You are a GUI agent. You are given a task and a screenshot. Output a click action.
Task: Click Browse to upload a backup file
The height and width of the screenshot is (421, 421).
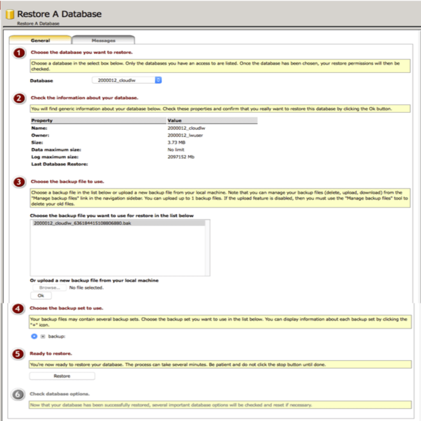(49, 287)
